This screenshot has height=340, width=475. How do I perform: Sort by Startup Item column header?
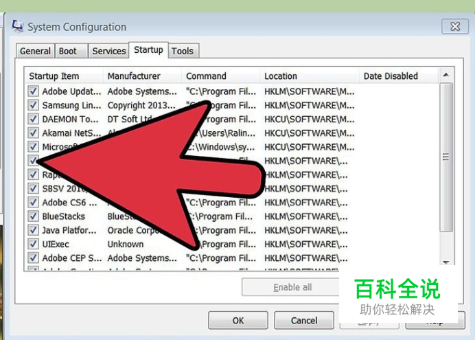(x=64, y=76)
